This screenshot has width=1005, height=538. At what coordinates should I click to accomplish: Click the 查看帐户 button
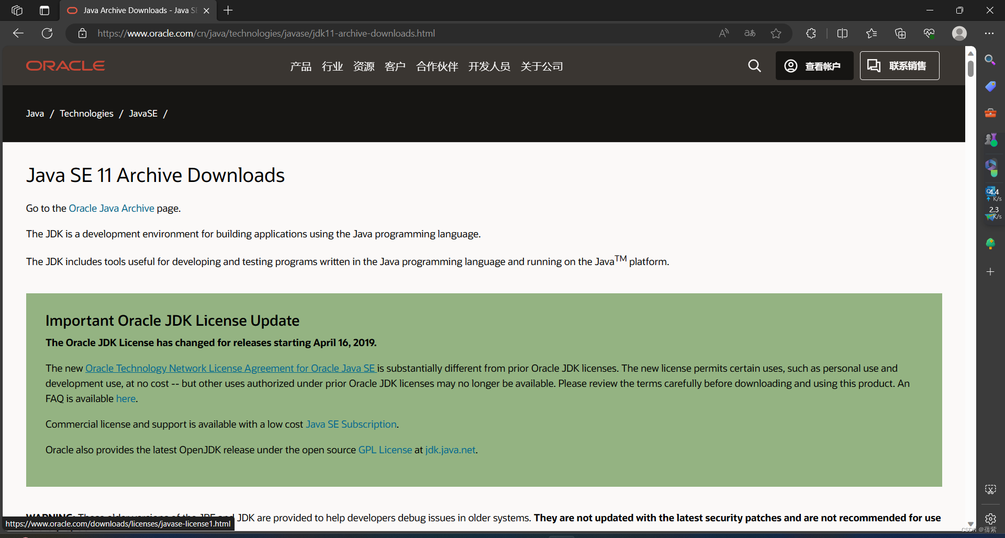pyautogui.click(x=814, y=66)
